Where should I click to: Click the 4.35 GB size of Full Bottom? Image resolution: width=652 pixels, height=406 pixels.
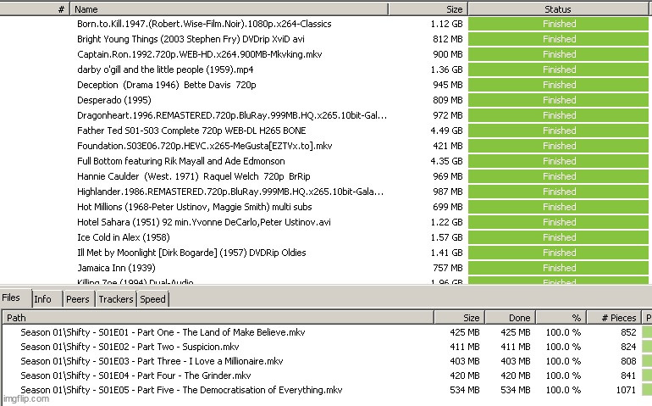(446, 161)
